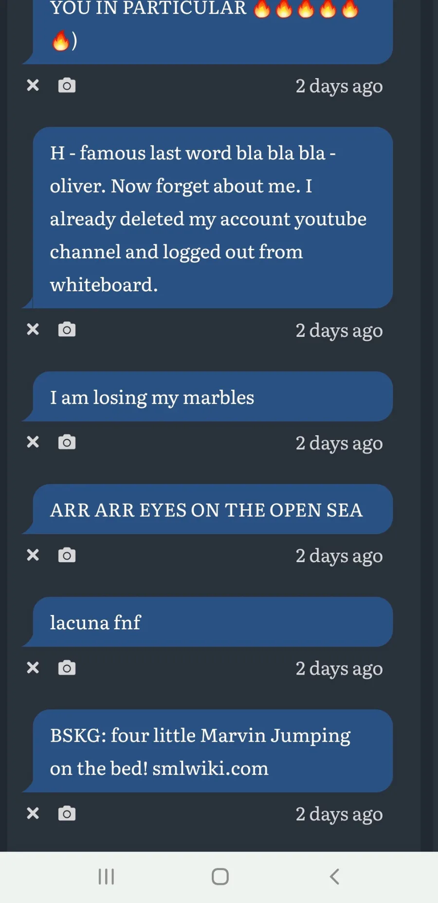Delete the 'BSKG: four little Marvin' message
This screenshot has height=903, width=438.
tap(33, 813)
